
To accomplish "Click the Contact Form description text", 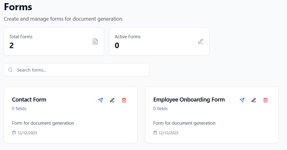I will pos(43,123).
